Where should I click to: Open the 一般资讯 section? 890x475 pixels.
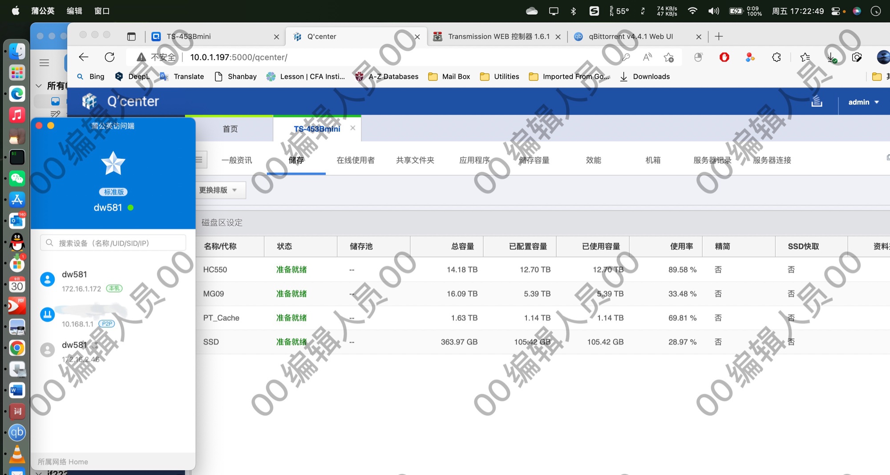pos(237,160)
